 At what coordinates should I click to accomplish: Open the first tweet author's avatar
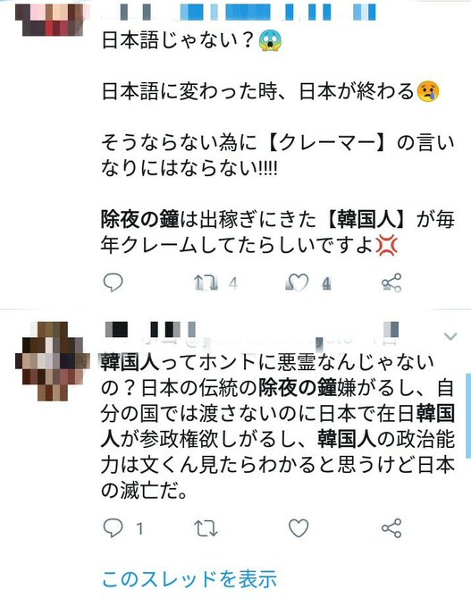tap(49, 20)
